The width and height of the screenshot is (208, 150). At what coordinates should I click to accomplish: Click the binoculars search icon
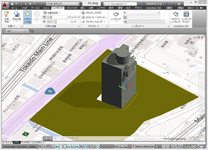pos(139,4)
